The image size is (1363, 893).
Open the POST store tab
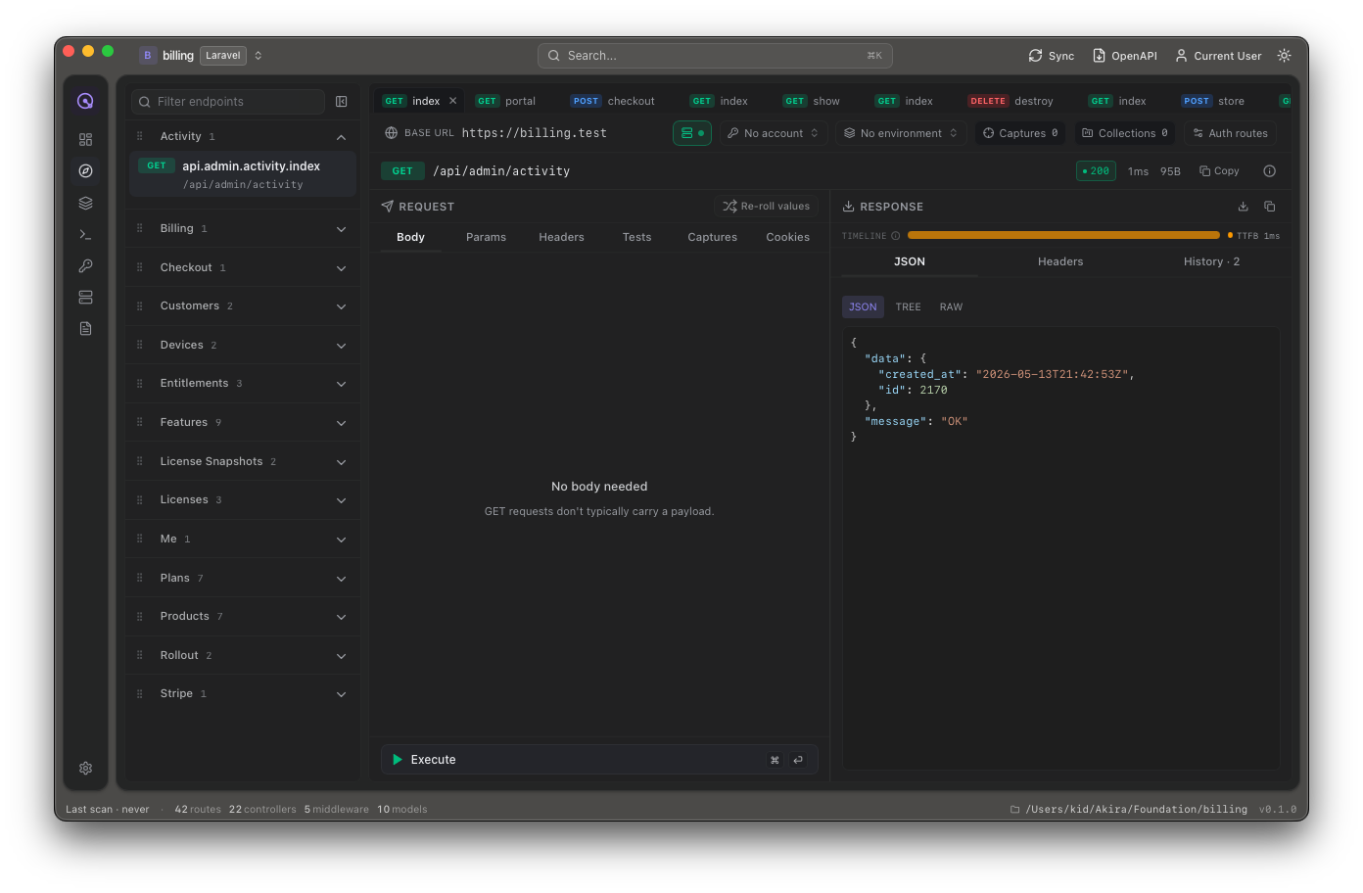(x=1212, y=101)
